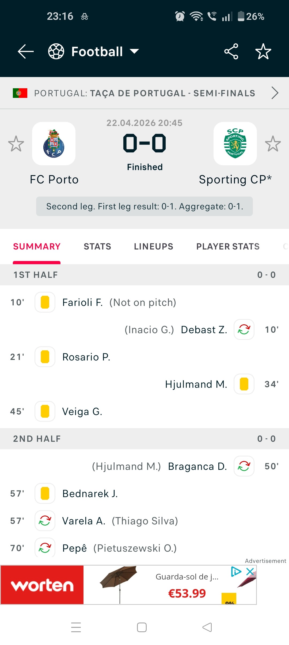Tap the Android home button
Screen dimensions: 289x645
(142, 627)
